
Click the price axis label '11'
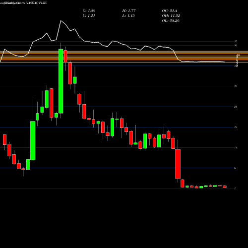click(x=236, y=147)
